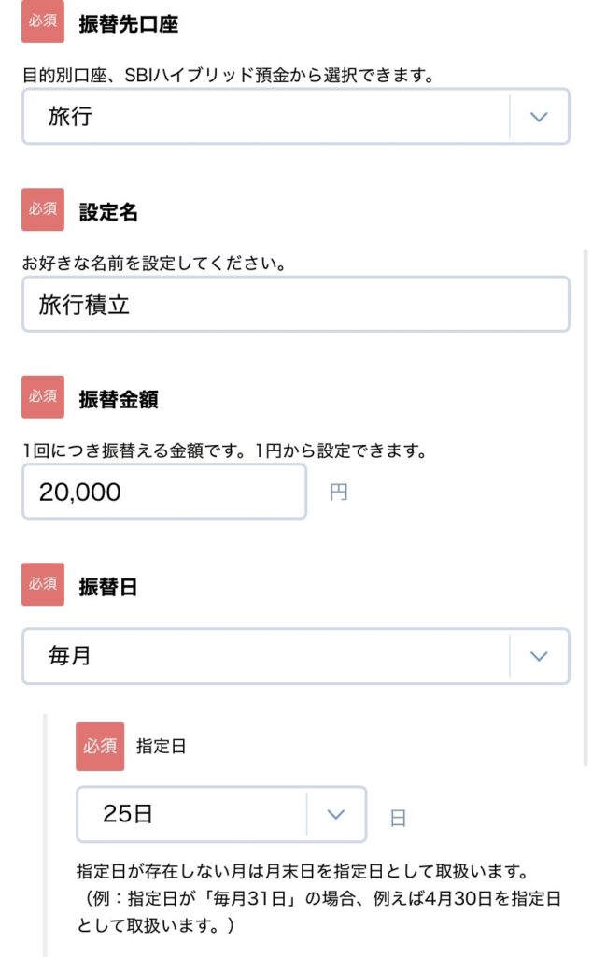Click the 設定名 section heading
This screenshot has height=957, width=592.
coord(108,212)
